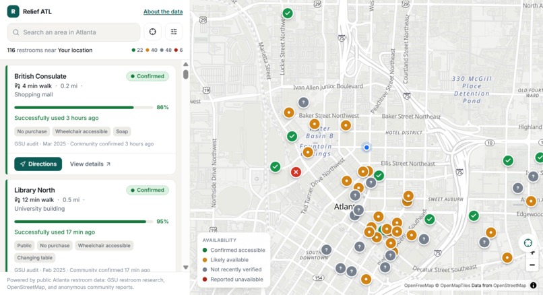
Task: Click the Reported unavailable legend entry
Action: (232, 280)
